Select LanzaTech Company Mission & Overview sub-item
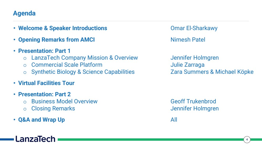This screenshot has height=147, width=262. (x=84, y=58)
